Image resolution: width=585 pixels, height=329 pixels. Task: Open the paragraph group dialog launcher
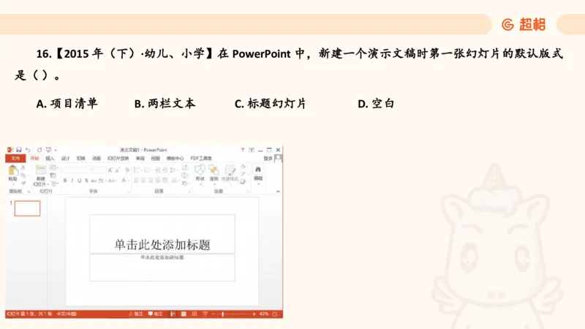pos(189,192)
